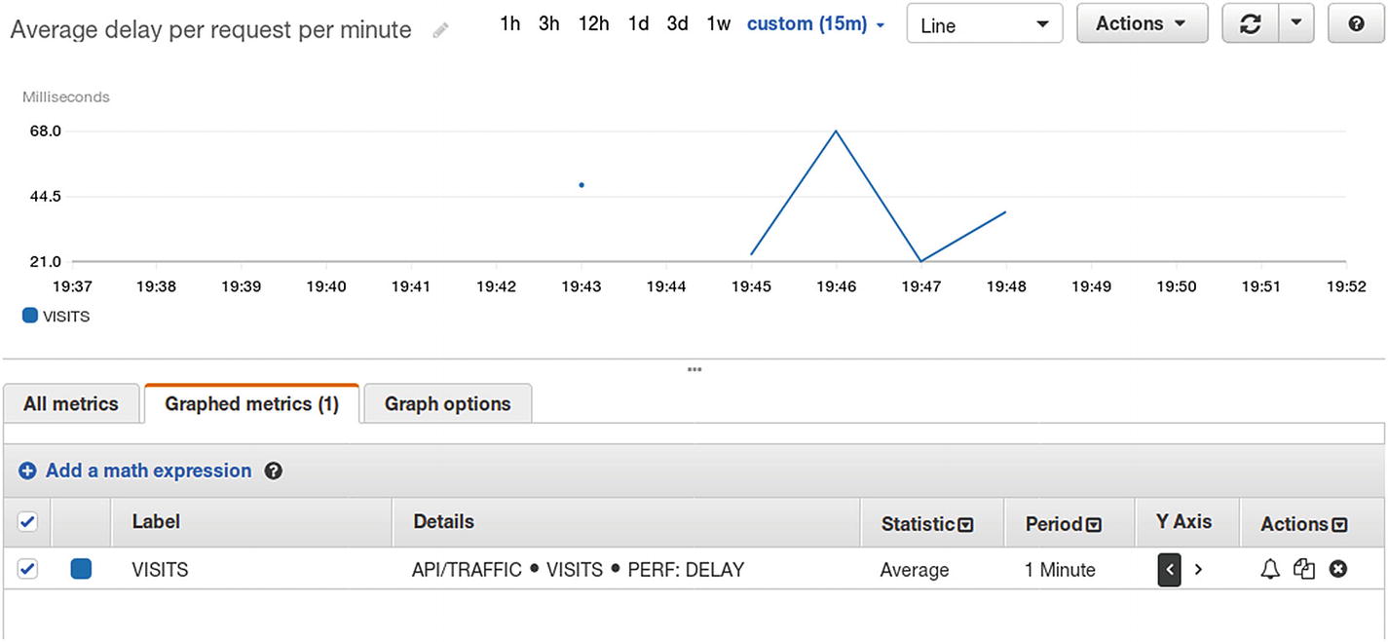Open the Graph options tab
This screenshot has width=1388, height=642.
click(447, 404)
